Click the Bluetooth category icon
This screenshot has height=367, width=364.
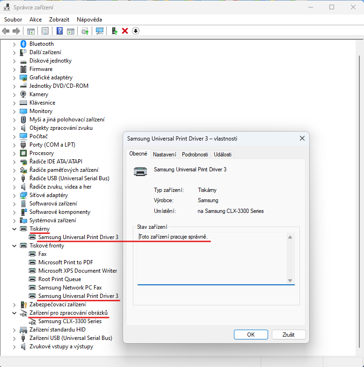[23, 44]
